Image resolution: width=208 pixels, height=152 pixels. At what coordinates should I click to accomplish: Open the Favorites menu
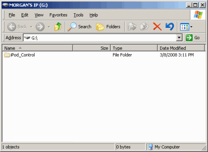(58, 15)
